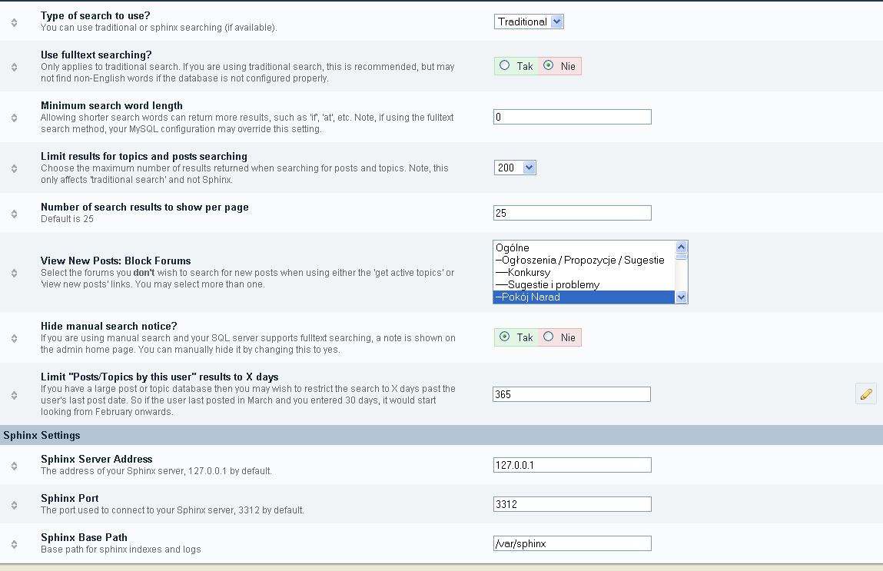The height and width of the screenshot is (571, 883).
Task: Click reorder handle for Number of search results
Action: (x=15, y=213)
